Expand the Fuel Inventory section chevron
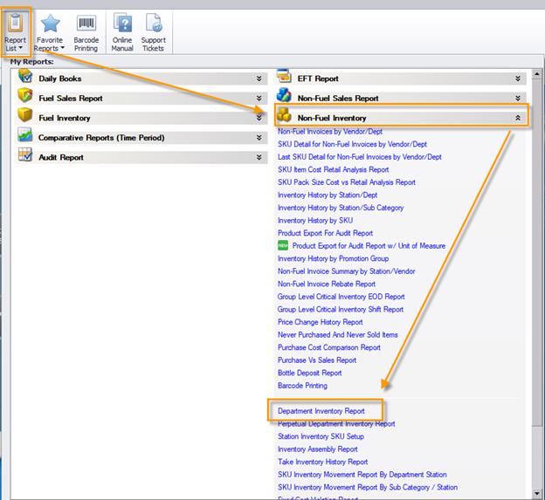545x500 pixels. [x=259, y=118]
